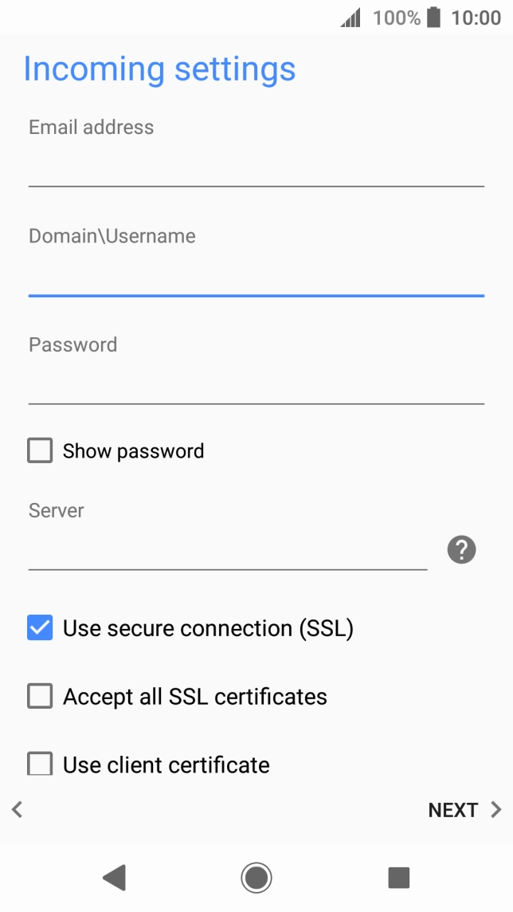Uncheck Use secure connection (SSL)
The image size is (513, 912).
pos(40,628)
